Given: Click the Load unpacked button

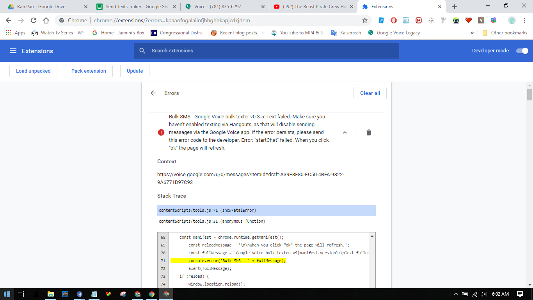Looking at the screenshot, I should click(33, 71).
